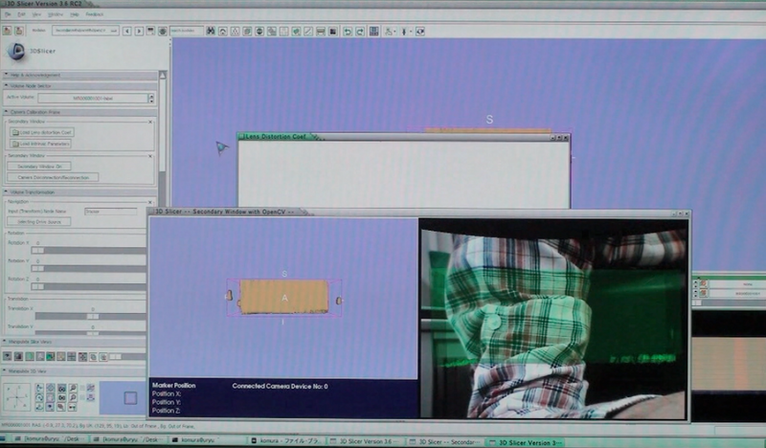
Task: Click the lower magnifier icon in Manipulate 3D View
Action: [x=73, y=397]
